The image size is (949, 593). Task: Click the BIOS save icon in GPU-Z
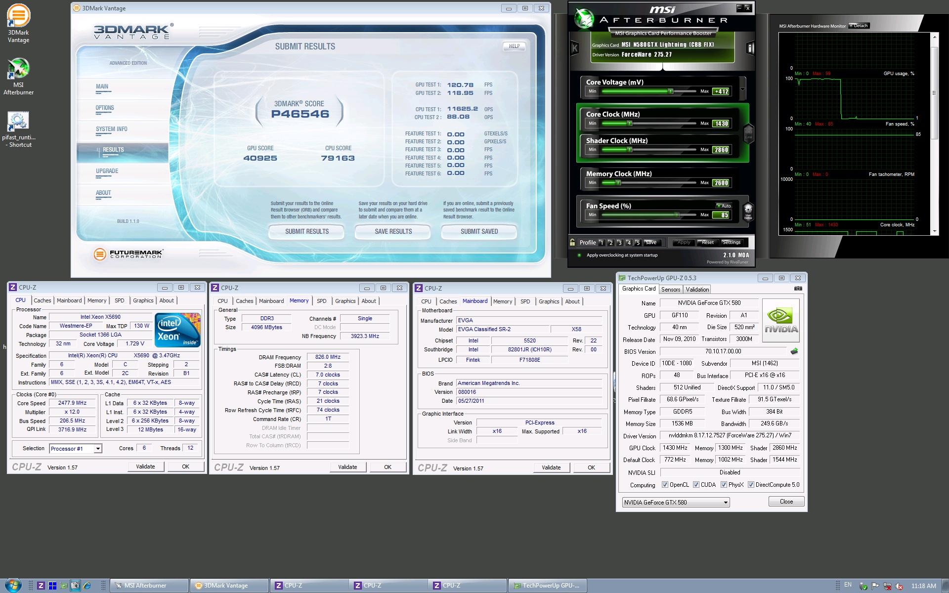point(794,351)
